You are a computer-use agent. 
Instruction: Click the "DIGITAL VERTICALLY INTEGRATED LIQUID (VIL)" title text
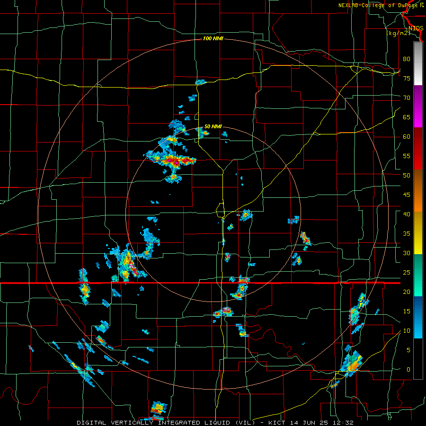[x=165, y=423]
